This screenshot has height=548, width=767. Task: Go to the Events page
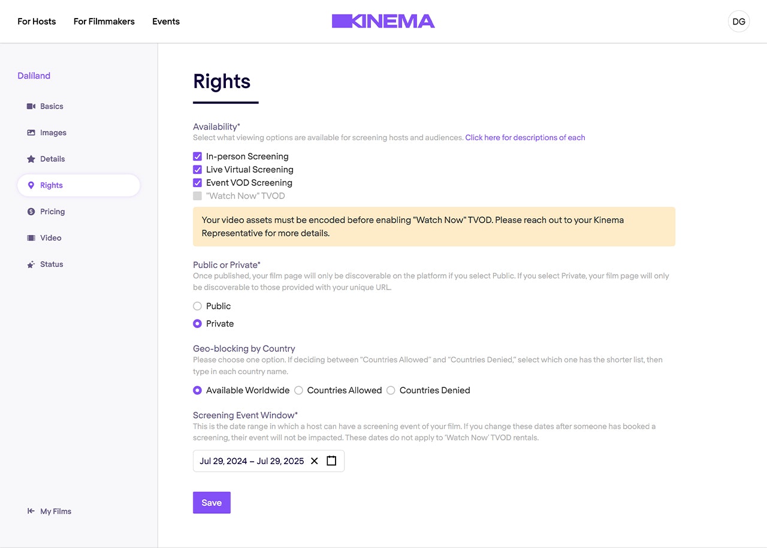click(x=166, y=22)
